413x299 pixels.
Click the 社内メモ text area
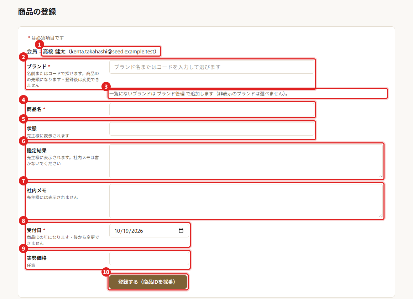246,201
